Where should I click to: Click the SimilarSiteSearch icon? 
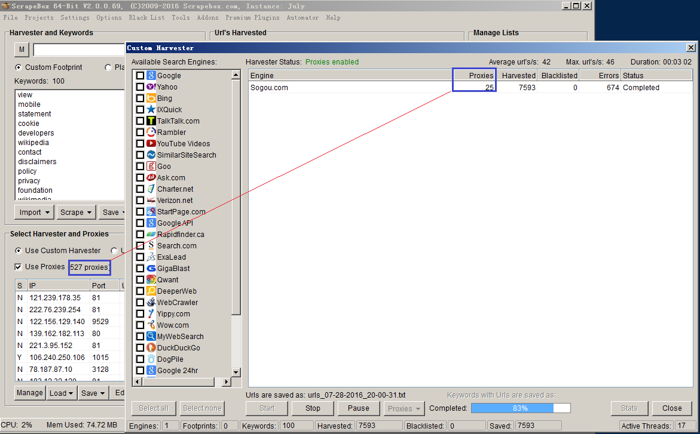151,155
